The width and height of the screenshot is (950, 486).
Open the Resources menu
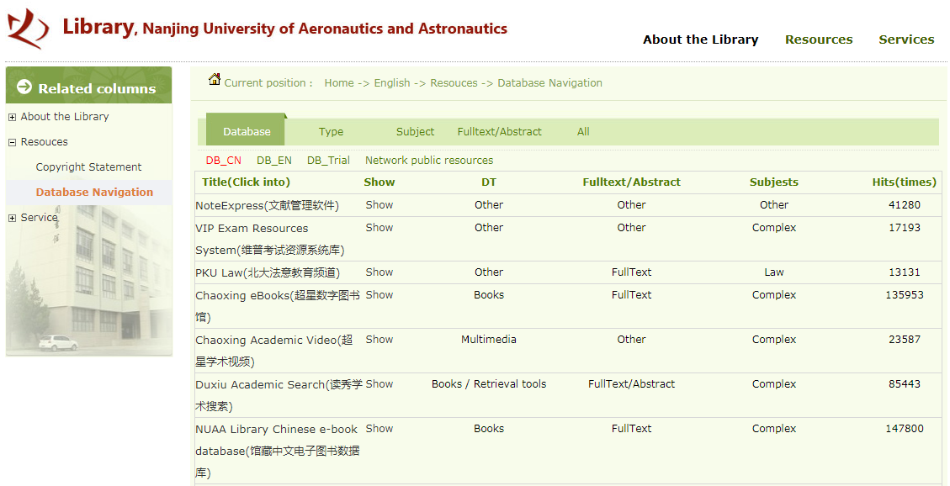tap(819, 39)
